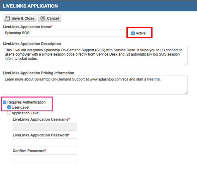
Task: Click the Active label text
Action: coord(141,33)
